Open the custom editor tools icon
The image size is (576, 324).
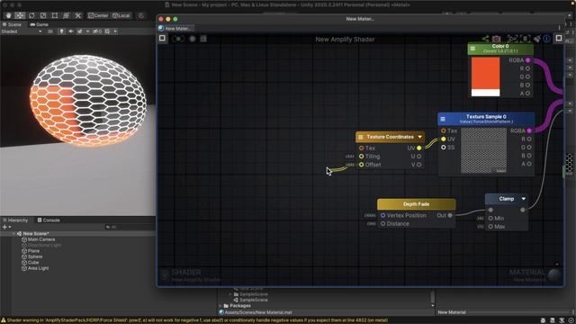click(x=78, y=15)
